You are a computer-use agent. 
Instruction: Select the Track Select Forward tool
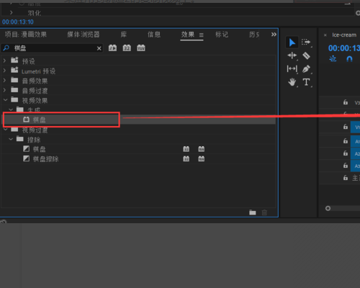[306, 42]
